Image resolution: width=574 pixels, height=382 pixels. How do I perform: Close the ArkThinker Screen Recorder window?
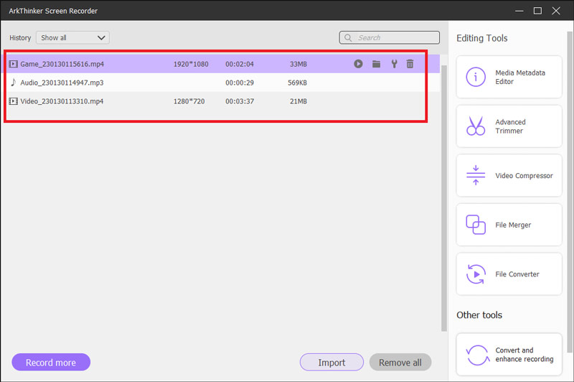point(556,11)
